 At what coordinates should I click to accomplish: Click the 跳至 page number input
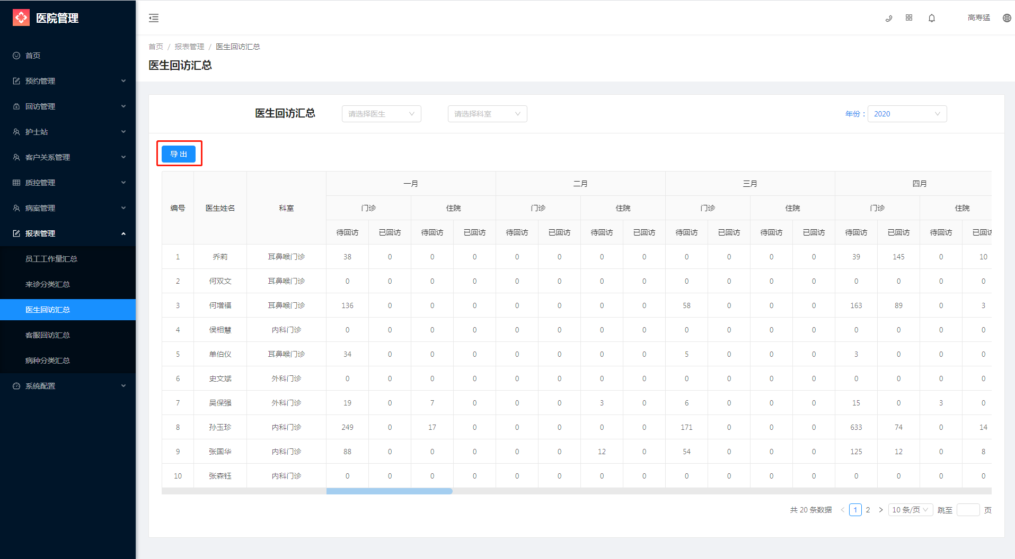(968, 510)
